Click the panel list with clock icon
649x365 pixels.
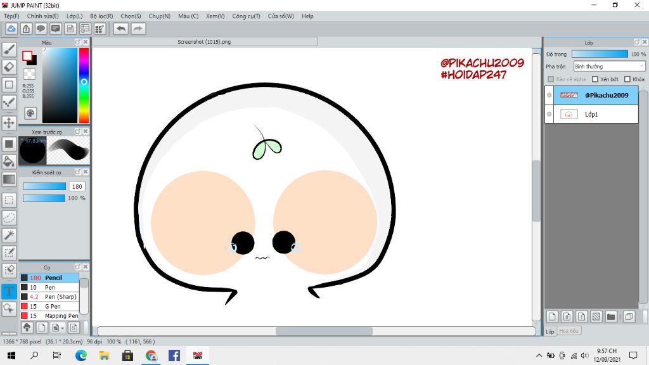tap(85, 29)
